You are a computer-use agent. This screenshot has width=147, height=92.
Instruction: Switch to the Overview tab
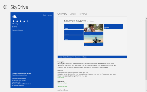[x=62, y=14]
